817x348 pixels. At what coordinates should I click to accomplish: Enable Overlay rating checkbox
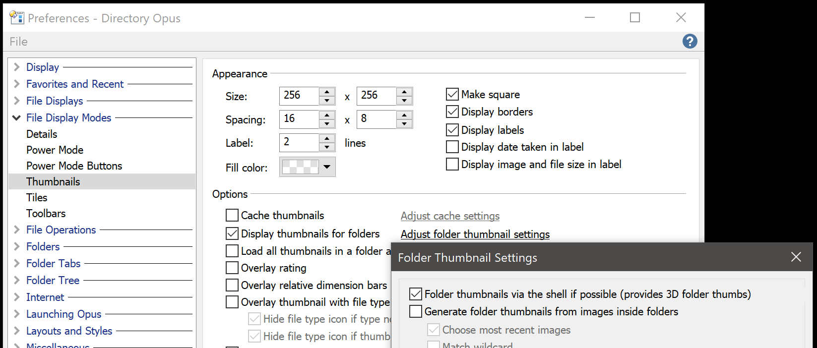click(x=232, y=268)
